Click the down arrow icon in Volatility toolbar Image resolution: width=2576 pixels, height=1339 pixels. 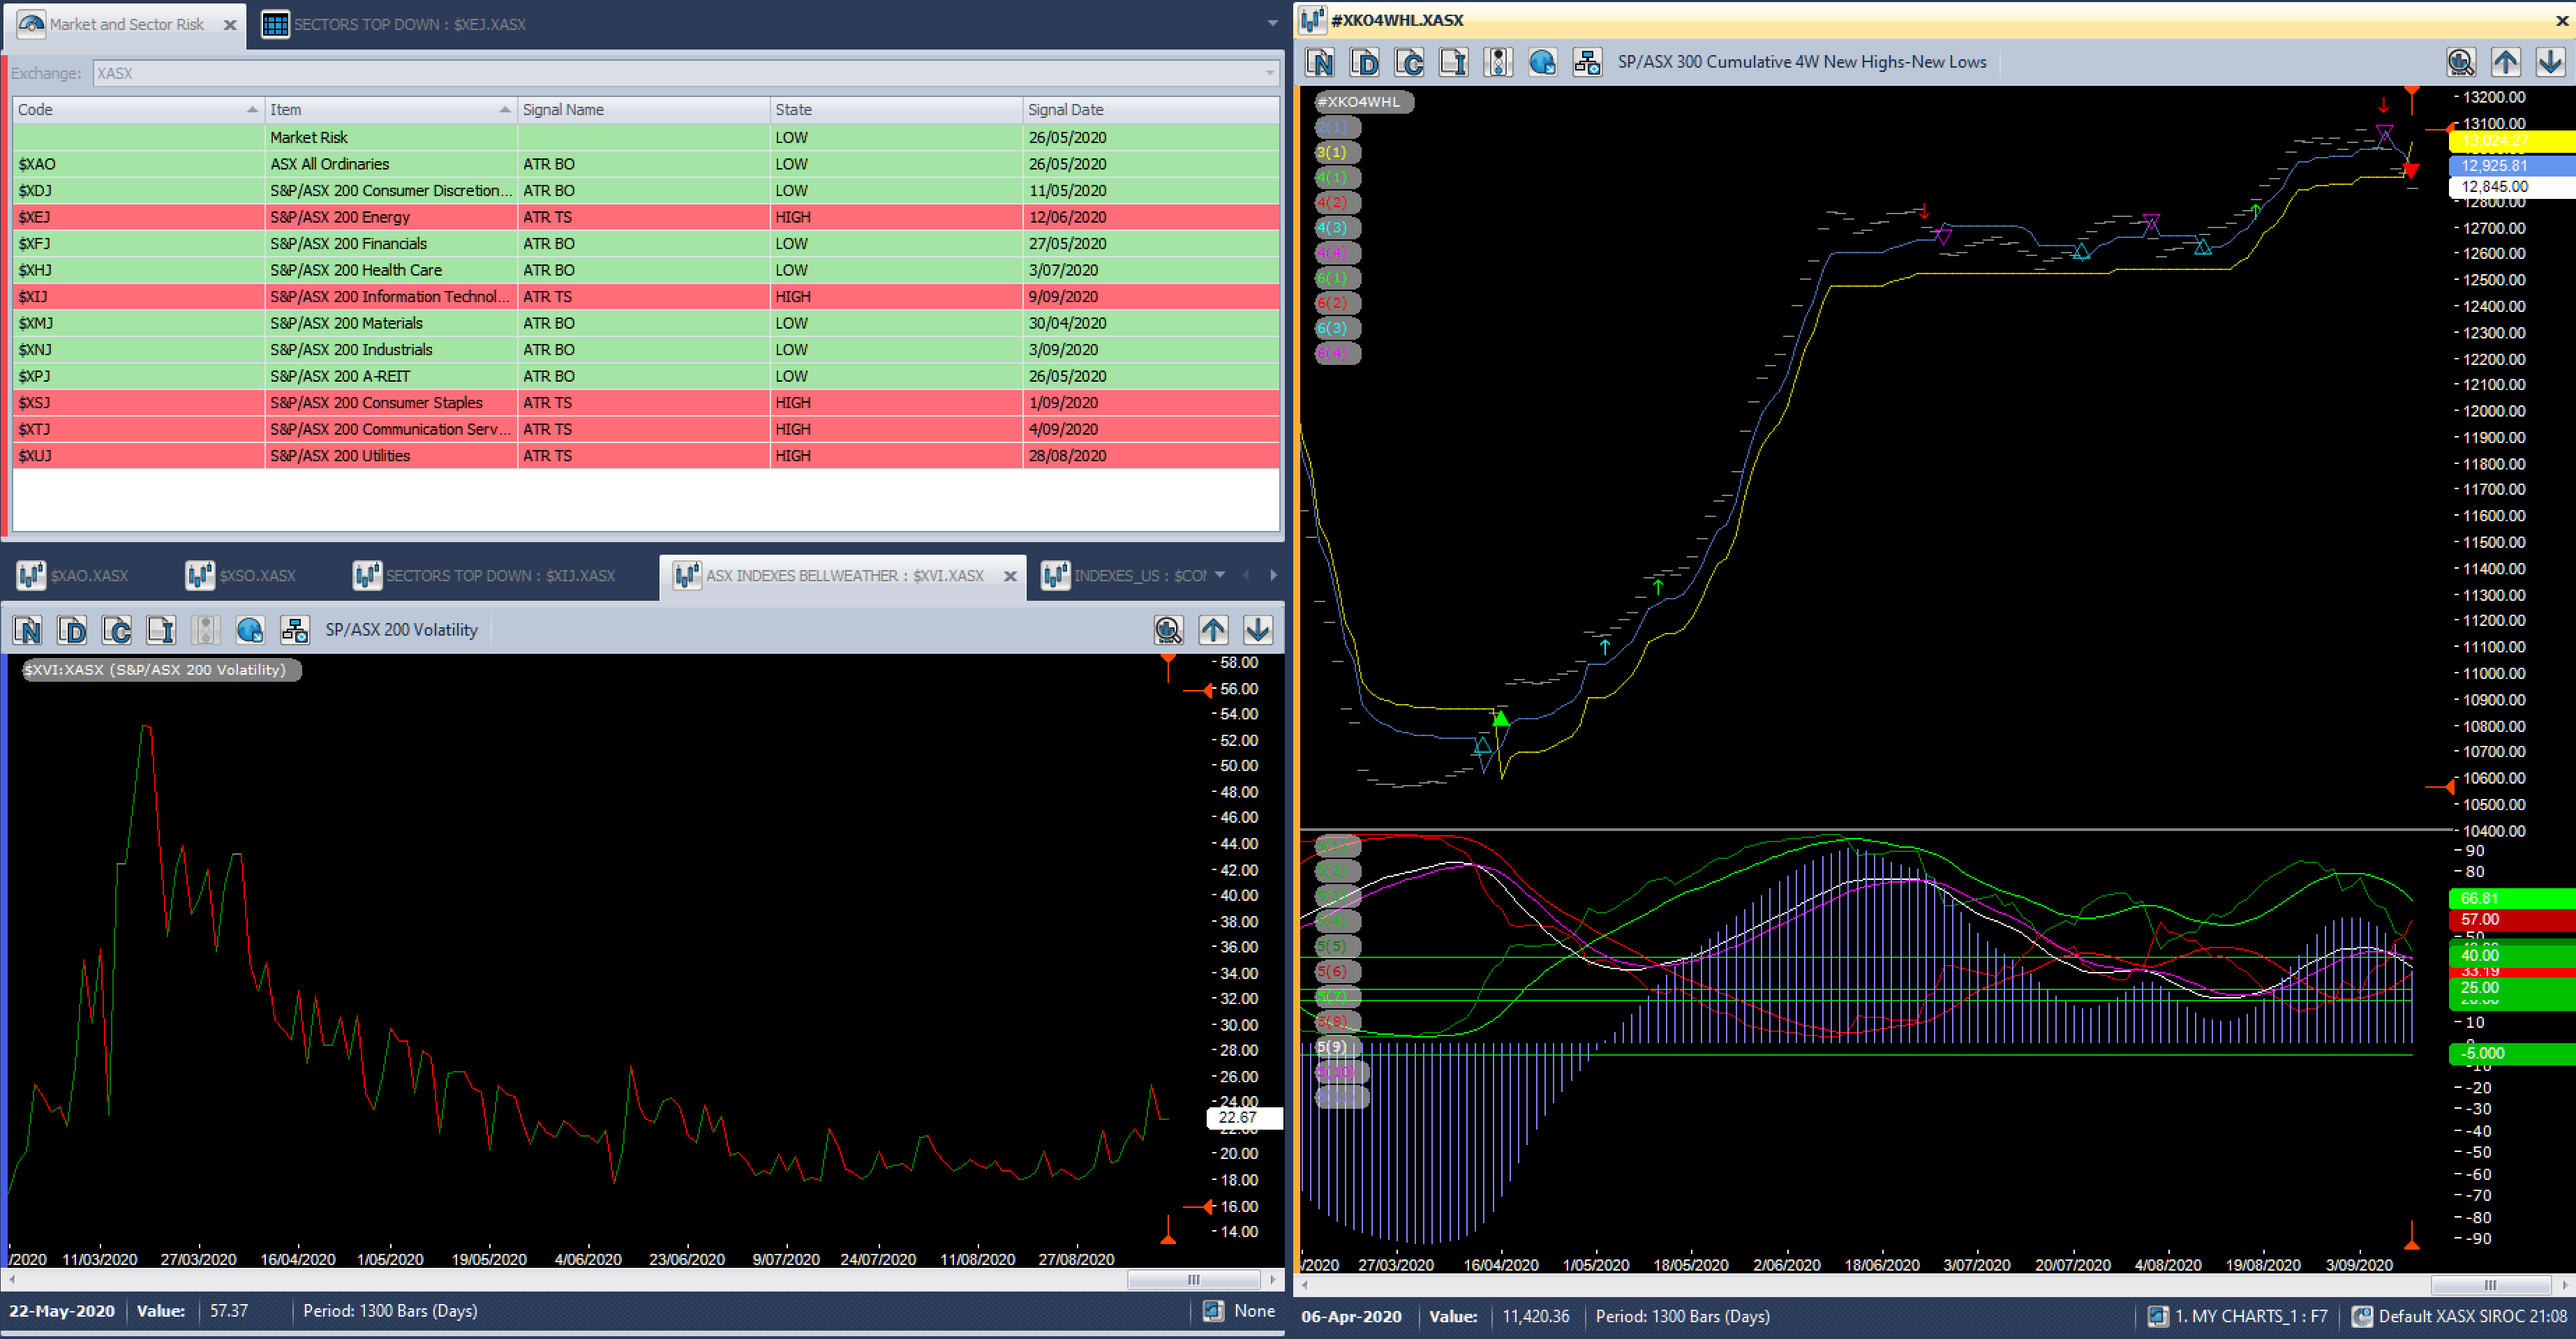click(x=1258, y=630)
